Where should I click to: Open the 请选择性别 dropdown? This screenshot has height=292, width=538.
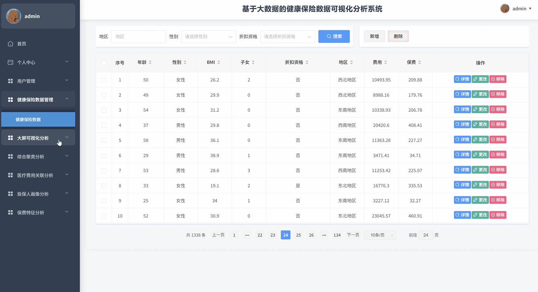tap(209, 36)
